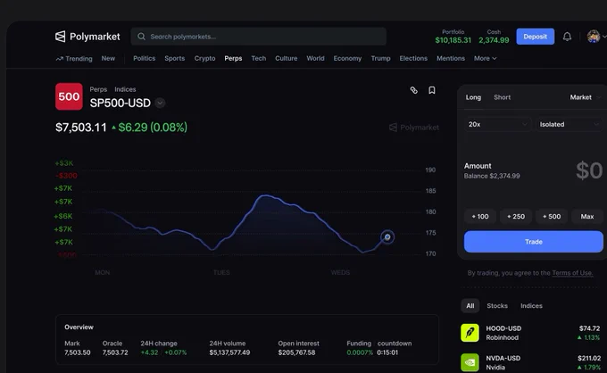The image size is (607, 373).
Task: Filter asset list by Indices tab
Action: pyautogui.click(x=531, y=306)
